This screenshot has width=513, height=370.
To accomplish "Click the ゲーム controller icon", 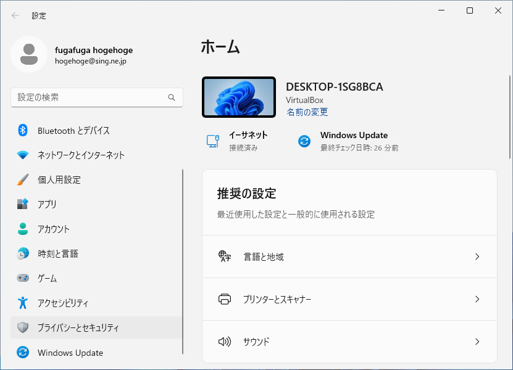I will (x=23, y=278).
